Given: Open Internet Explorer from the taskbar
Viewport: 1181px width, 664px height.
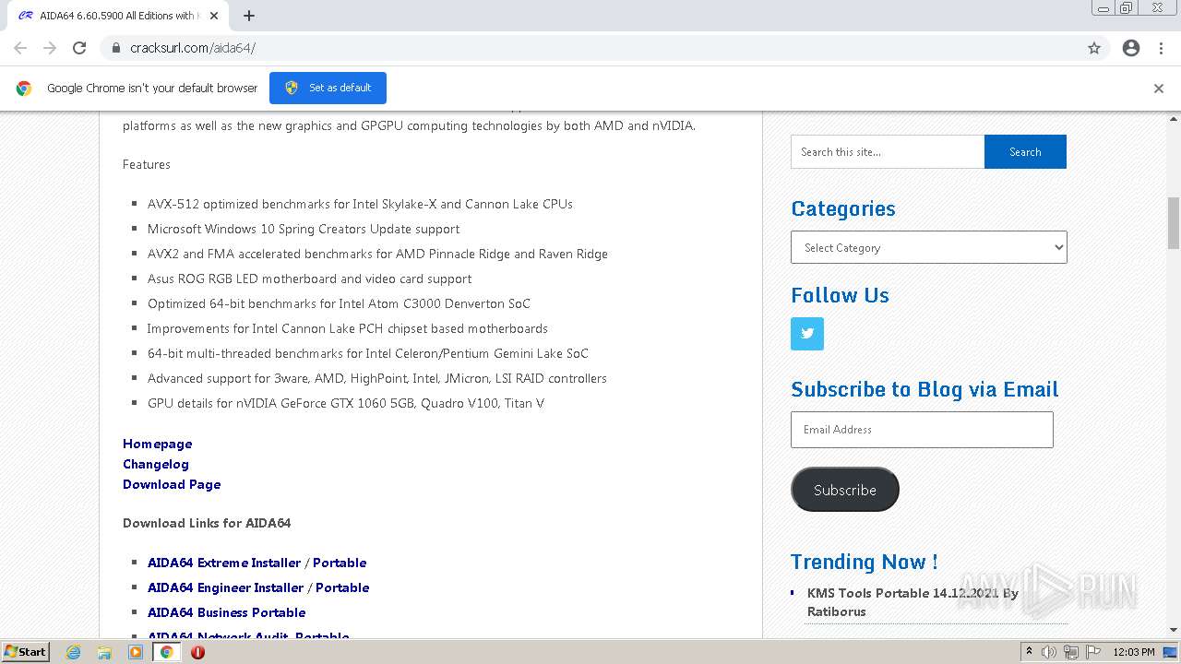Looking at the screenshot, I should [x=73, y=652].
